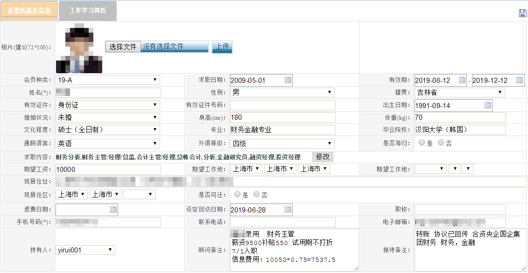Click the 职称 input field
Screen dimensions: 528x273
point(460,210)
